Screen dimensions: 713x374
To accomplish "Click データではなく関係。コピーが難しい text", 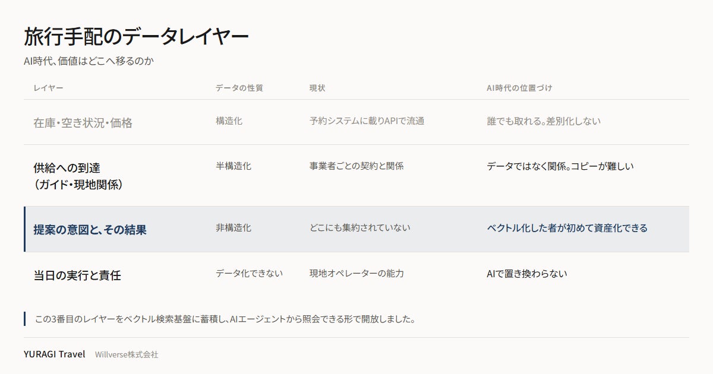I will point(560,166).
